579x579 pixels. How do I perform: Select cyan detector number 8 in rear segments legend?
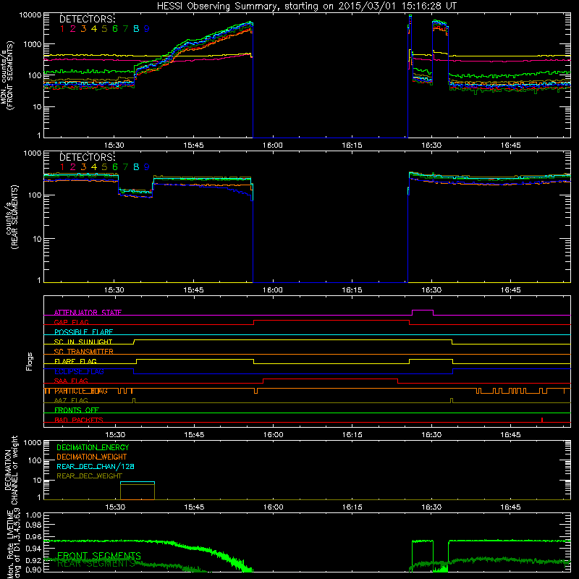(x=136, y=167)
